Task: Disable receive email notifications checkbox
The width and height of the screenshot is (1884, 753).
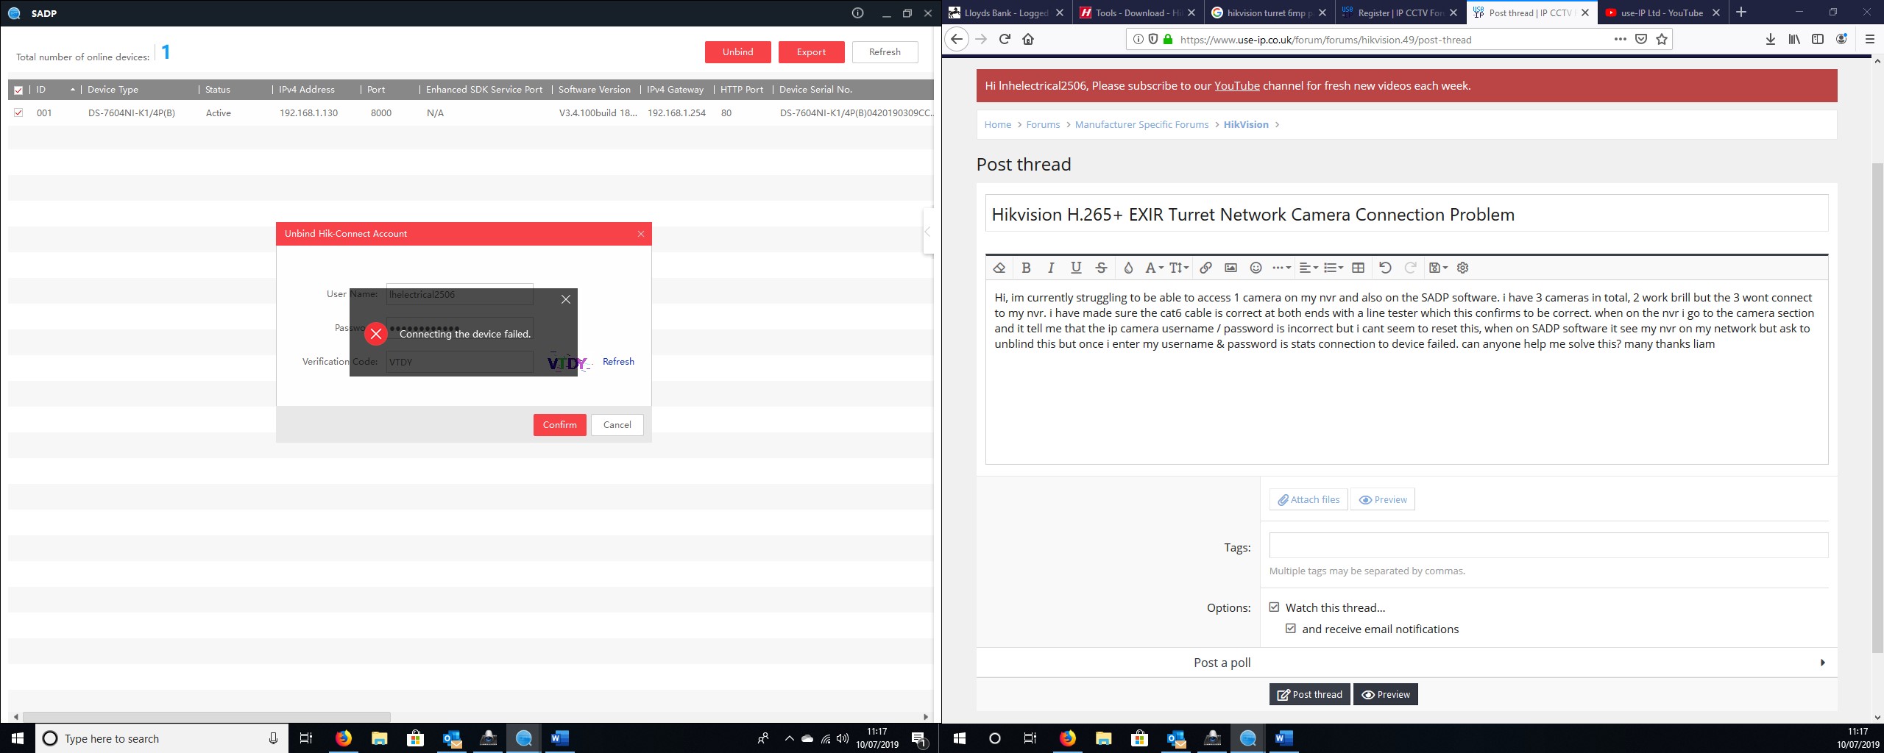Action: pos(1291,629)
